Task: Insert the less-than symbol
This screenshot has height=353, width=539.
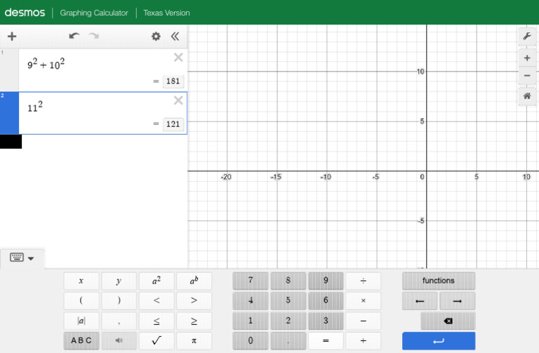Action: (x=157, y=301)
